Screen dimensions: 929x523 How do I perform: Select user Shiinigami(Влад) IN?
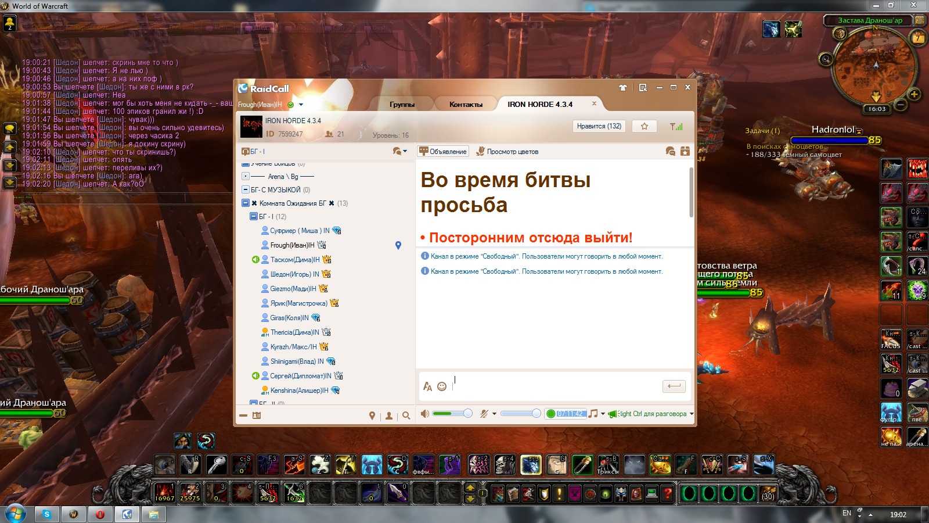point(297,361)
